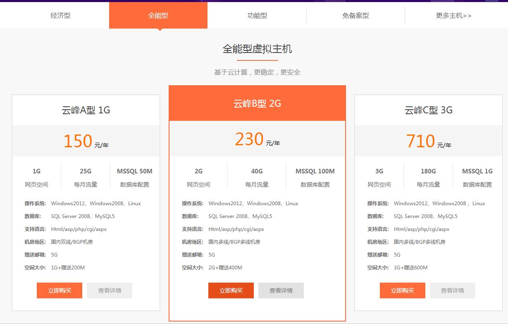Click 3G+赠送600M space size text
This screenshot has height=324, width=508.
410,268
